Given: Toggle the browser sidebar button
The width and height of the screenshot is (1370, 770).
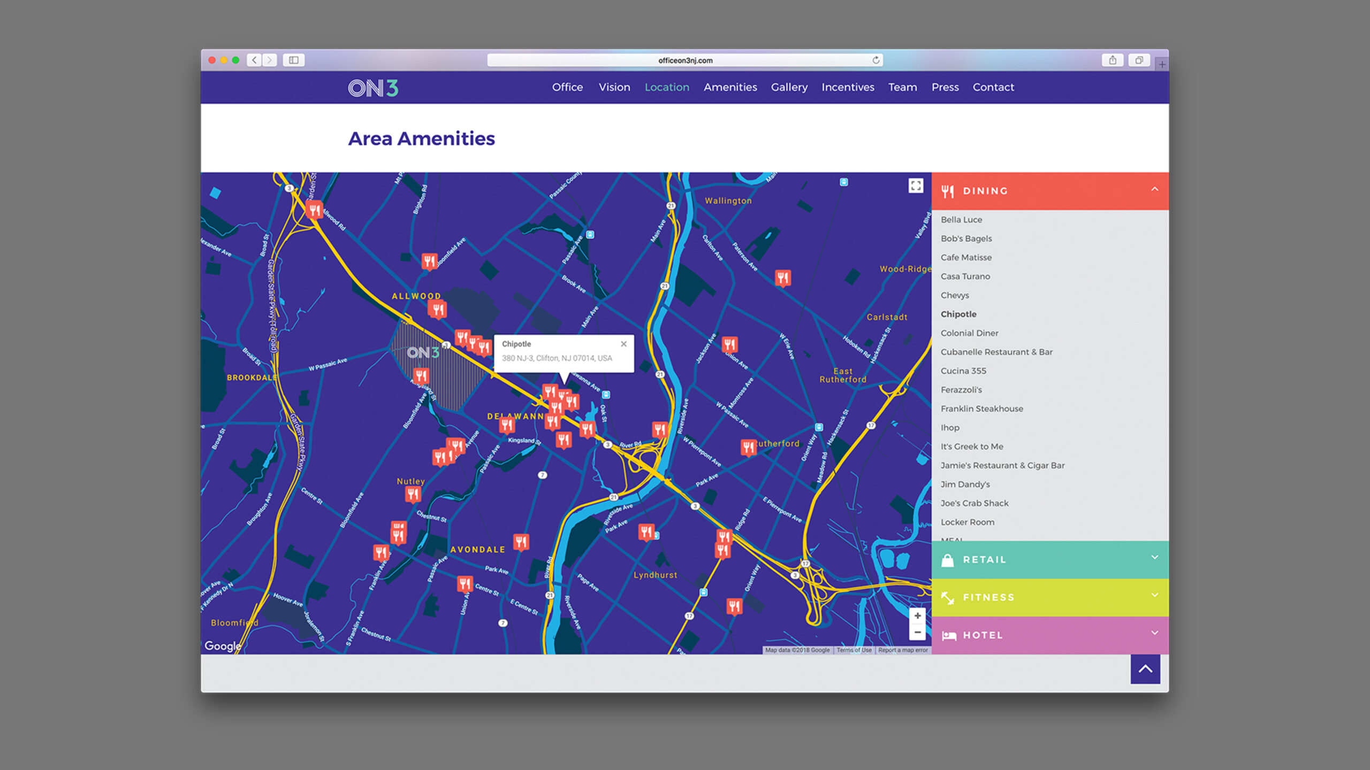Looking at the screenshot, I should point(294,60).
